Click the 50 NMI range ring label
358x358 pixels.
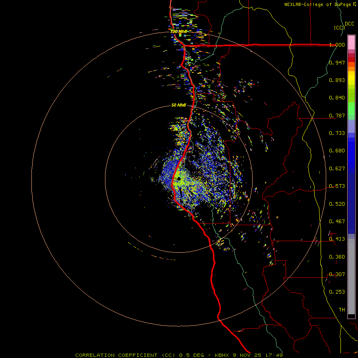179,105
